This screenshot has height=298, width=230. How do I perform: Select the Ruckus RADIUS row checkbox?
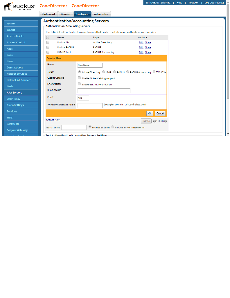pos(48,47)
